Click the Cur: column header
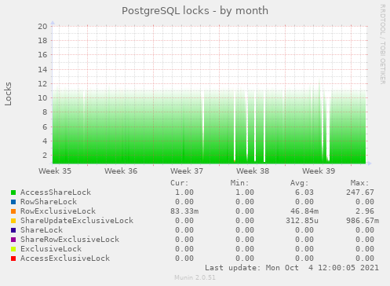The width and height of the screenshot is (390, 286). click(180, 183)
